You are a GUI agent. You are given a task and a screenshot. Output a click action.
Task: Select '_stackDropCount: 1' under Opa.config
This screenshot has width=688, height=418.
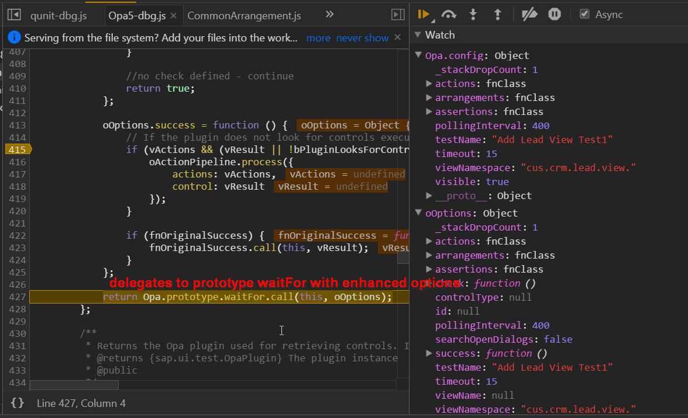click(486, 69)
